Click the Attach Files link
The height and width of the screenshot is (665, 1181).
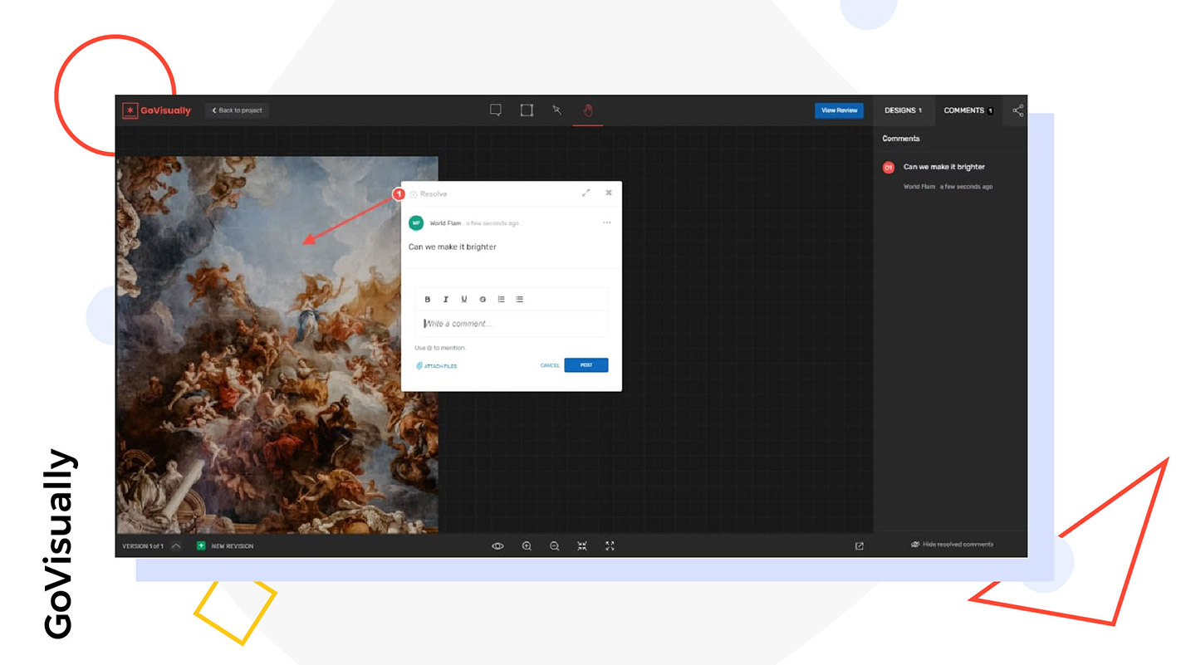click(437, 366)
